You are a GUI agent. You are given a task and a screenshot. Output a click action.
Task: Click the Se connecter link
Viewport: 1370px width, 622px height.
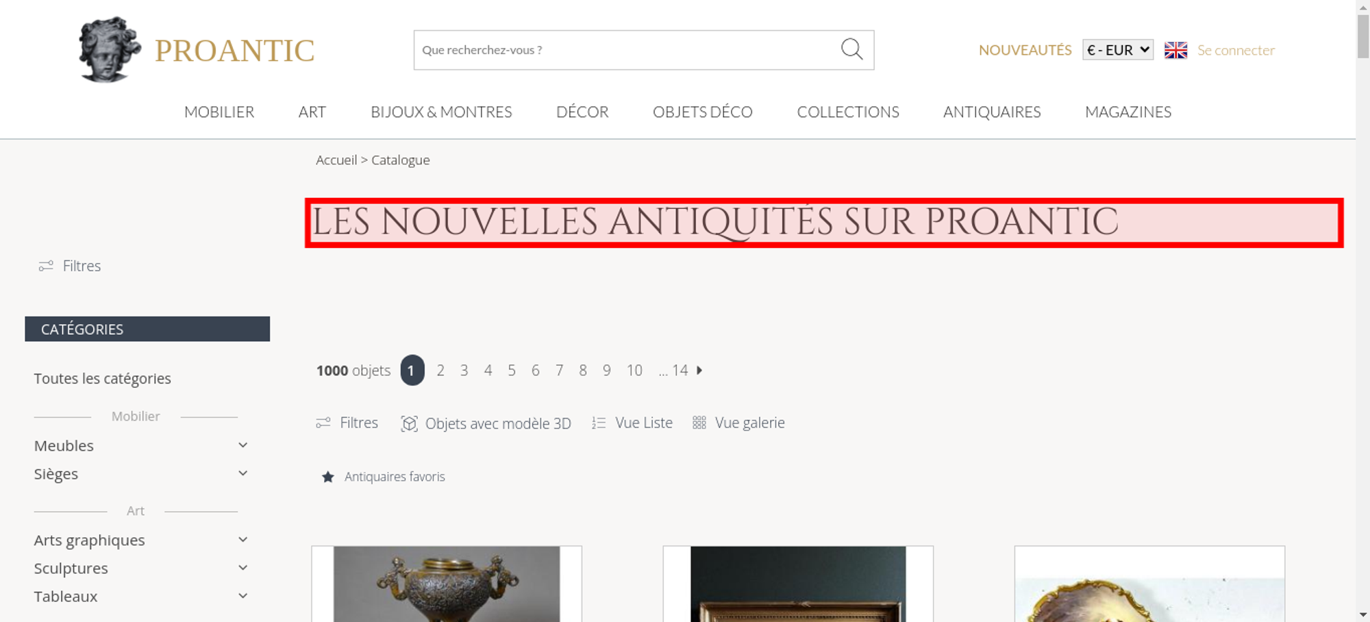1236,50
